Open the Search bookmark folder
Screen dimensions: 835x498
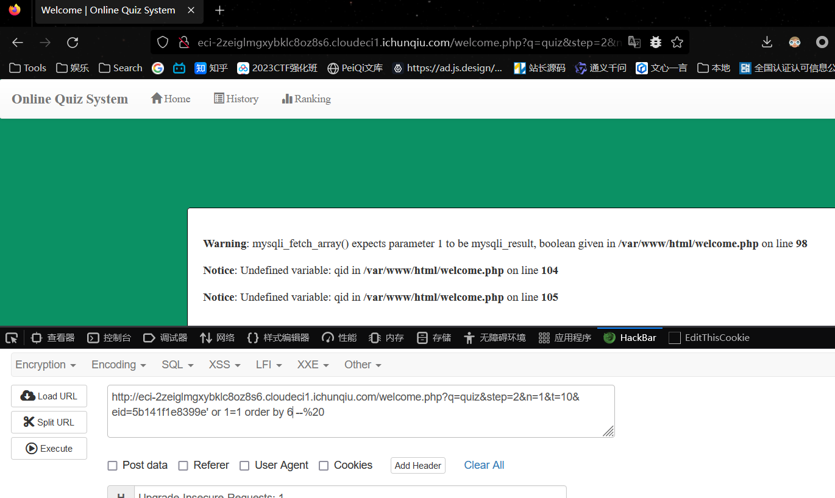pos(121,68)
